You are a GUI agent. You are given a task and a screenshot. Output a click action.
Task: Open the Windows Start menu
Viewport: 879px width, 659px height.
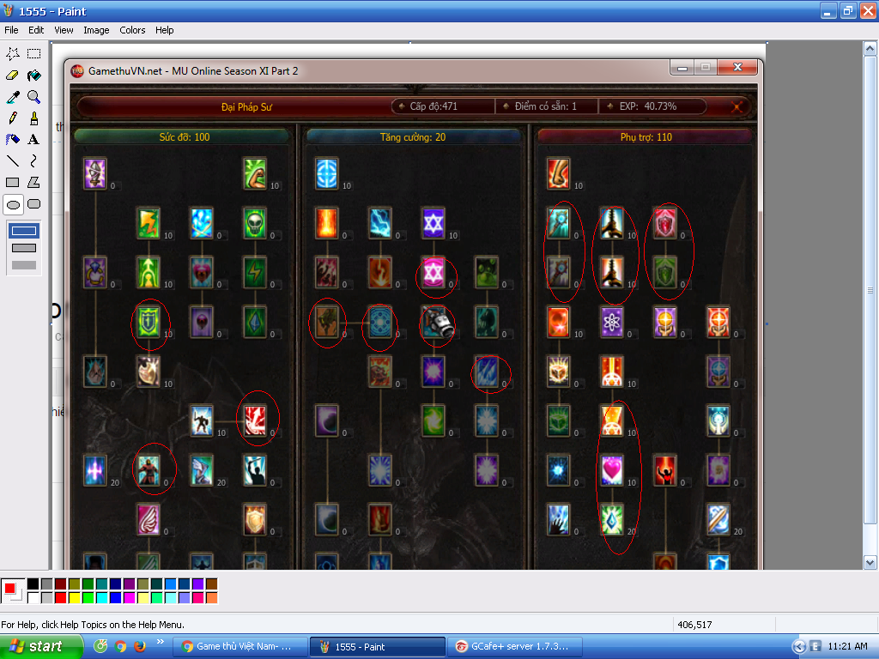tap(41, 647)
